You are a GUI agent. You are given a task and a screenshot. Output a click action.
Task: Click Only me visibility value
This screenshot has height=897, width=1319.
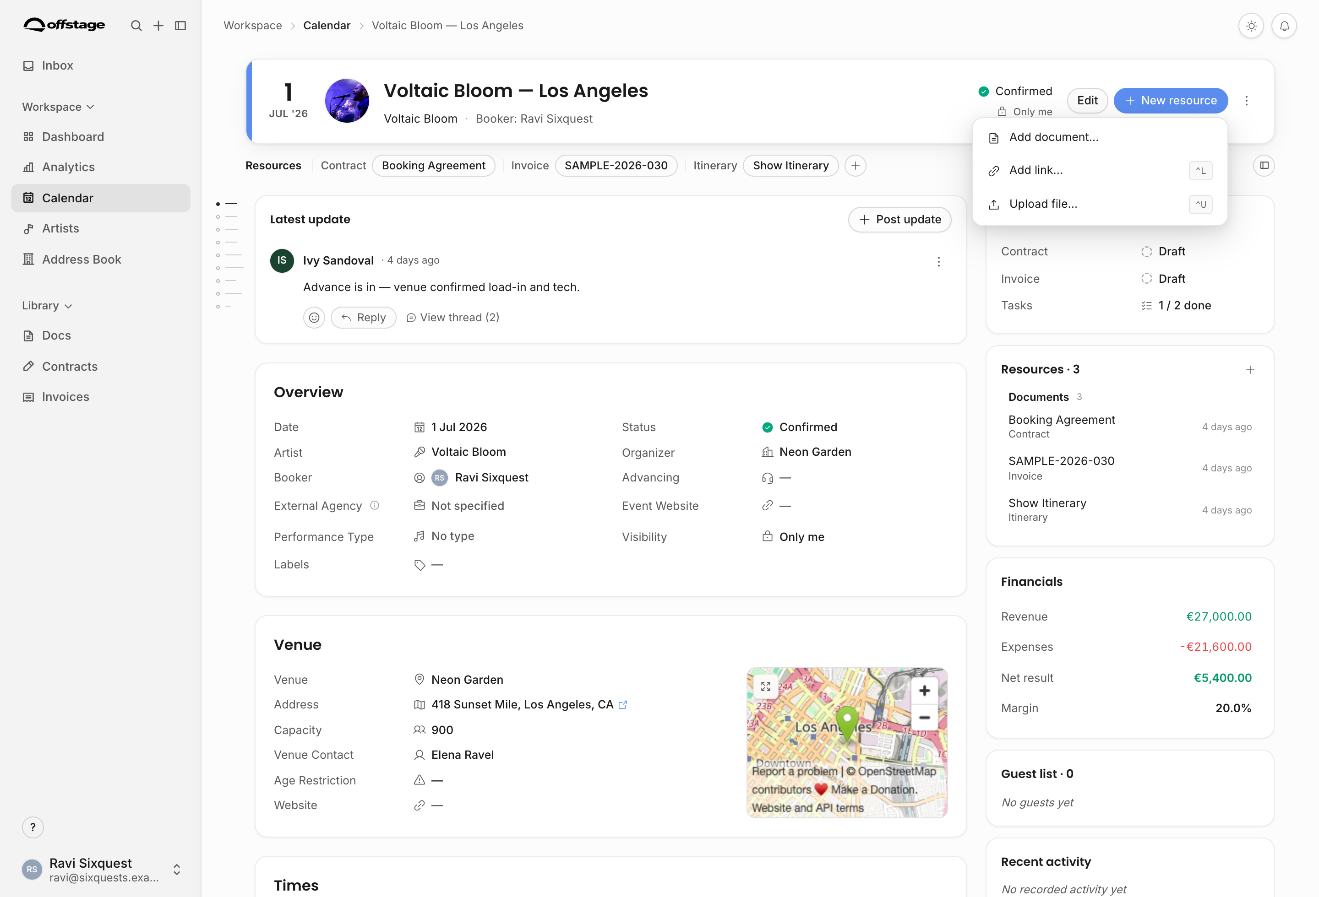(801, 537)
